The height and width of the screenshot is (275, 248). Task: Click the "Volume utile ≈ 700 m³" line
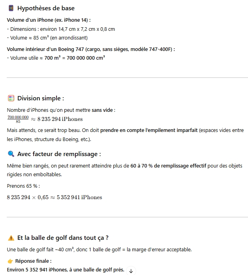tap(56, 58)
